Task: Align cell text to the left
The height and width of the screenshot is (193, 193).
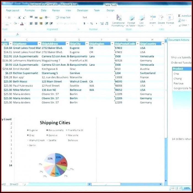Action: coord(31,23)
